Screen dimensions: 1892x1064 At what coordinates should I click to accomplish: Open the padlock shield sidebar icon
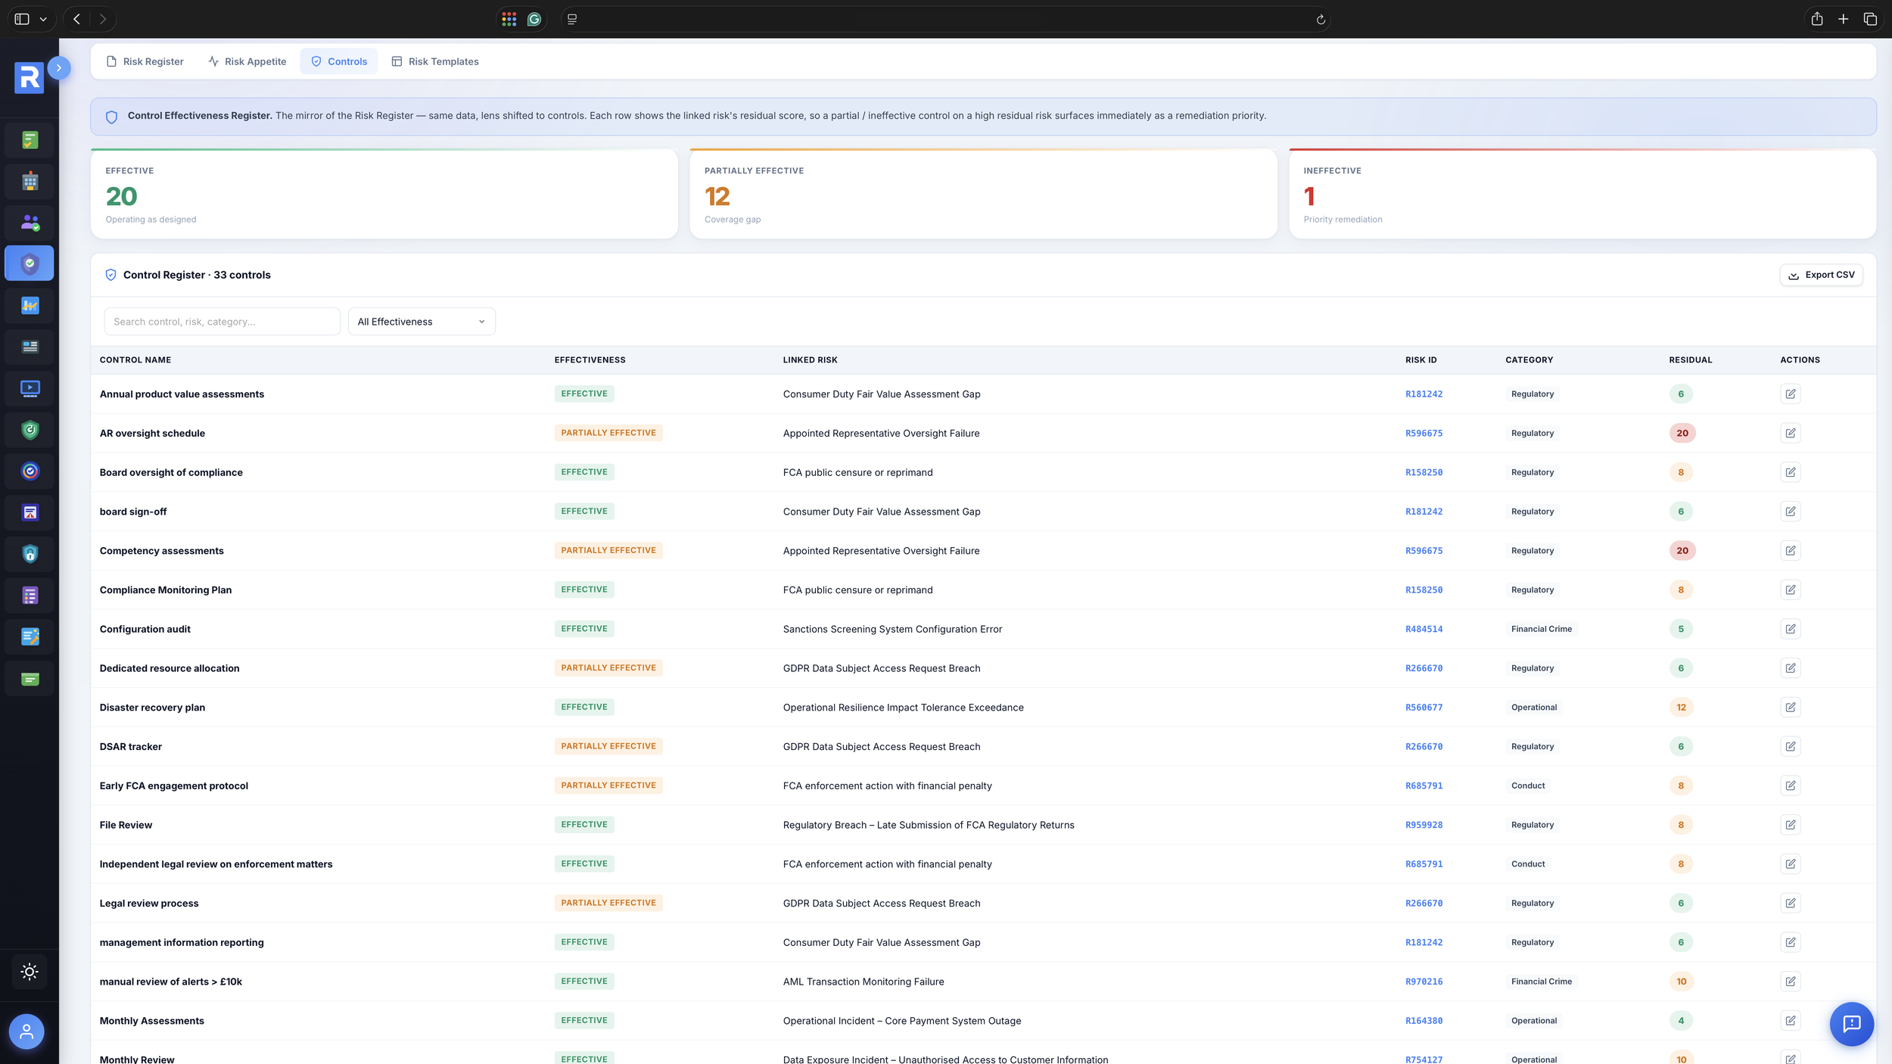pyautogui.click(x=30, y=554)
